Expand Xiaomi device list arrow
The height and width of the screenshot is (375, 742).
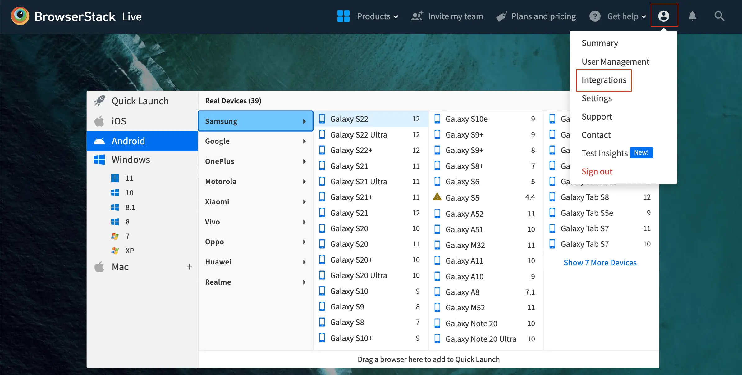[305, 202]
